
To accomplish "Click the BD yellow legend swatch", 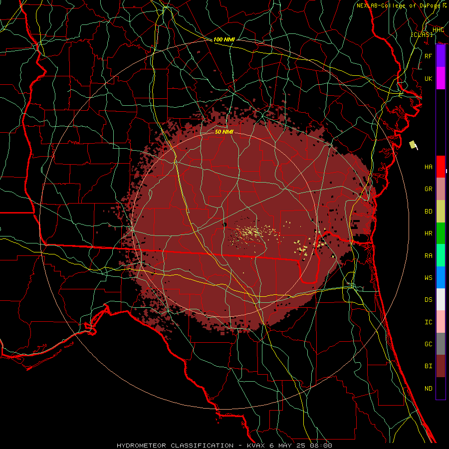I will [441, 211].
